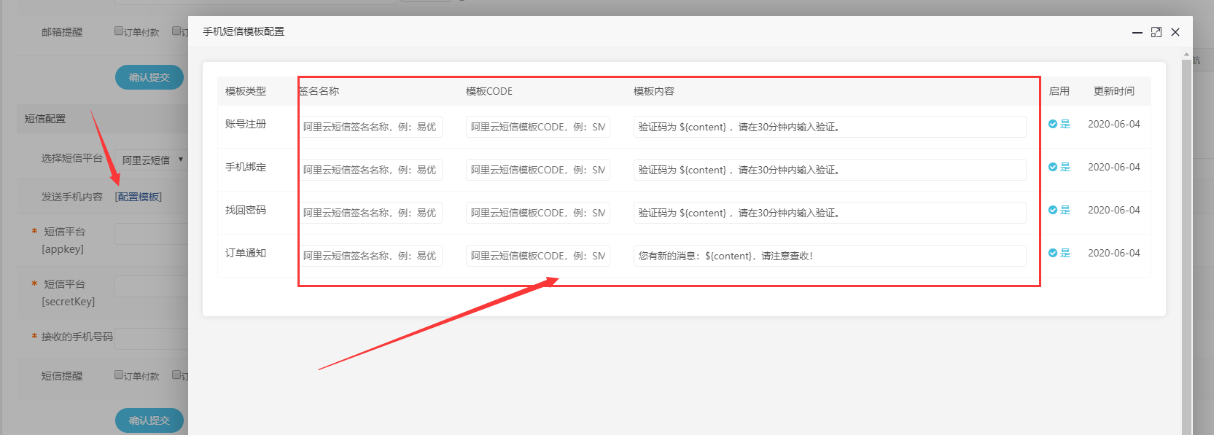Focus 模板CODE field for 手机绑定
This screenshot has width=1214, height=435.
point(538,170)
